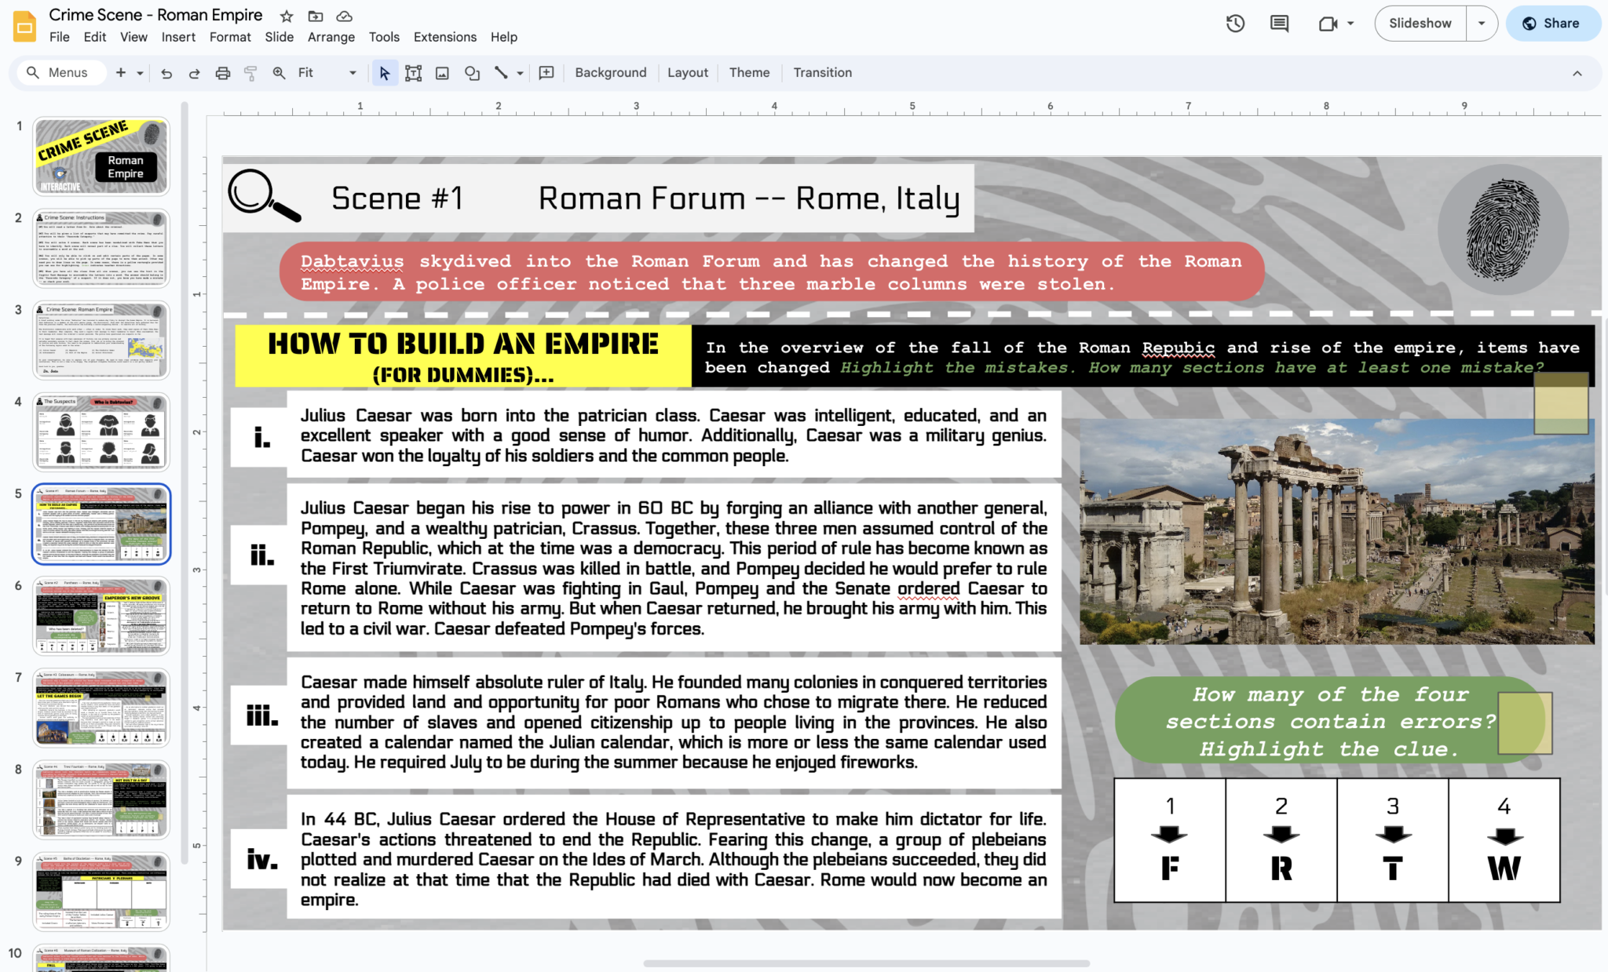Click the add comment toolbar icon

tap(546, 73)
